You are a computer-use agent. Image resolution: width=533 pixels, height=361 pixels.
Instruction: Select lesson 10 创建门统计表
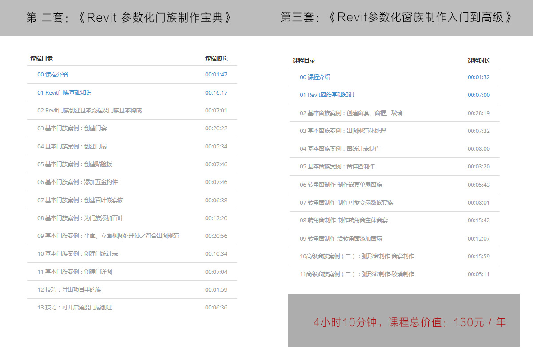point(78,253)
